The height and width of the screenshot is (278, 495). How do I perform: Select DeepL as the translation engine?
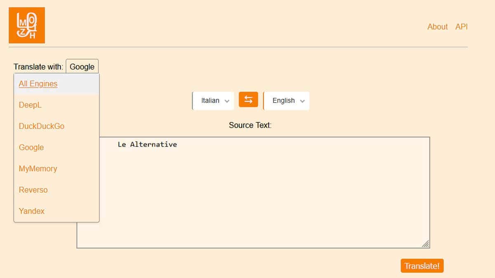[30, 105]
